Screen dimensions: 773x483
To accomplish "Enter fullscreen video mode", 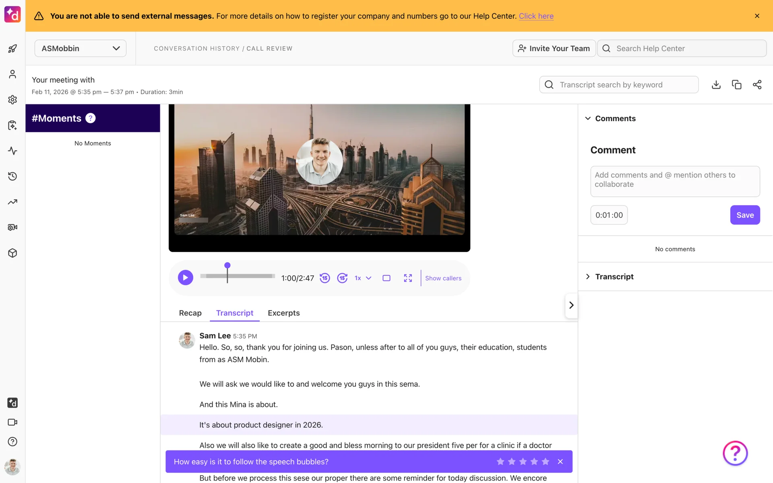I will click(x=408, y=278).
